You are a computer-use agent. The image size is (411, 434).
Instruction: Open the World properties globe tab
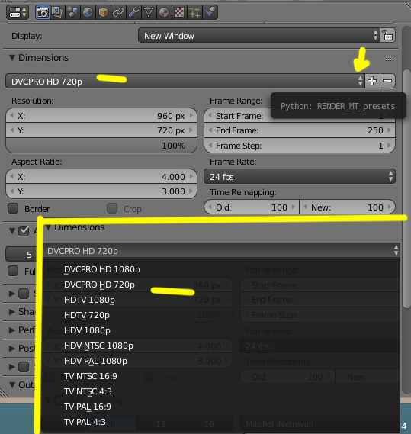(x=88, y=12)
